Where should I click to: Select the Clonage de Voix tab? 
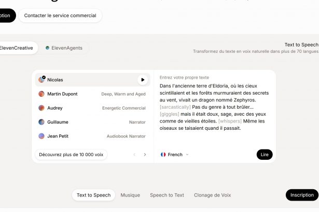(212, 195)
